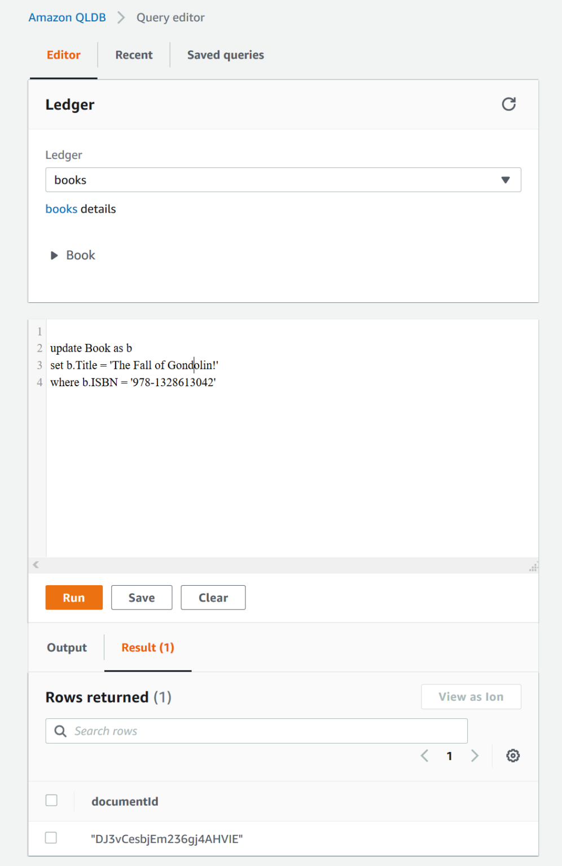This screenshot has height=866, width=562.
Task: Click the search magnifier icon
Action: click(x=60, y=731)
